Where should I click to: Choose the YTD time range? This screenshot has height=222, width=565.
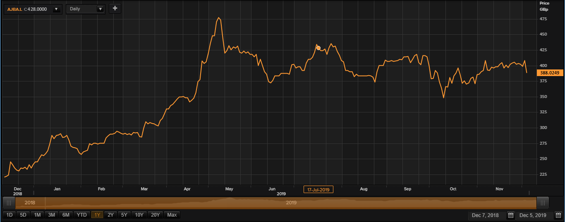[x=82, y=215]
